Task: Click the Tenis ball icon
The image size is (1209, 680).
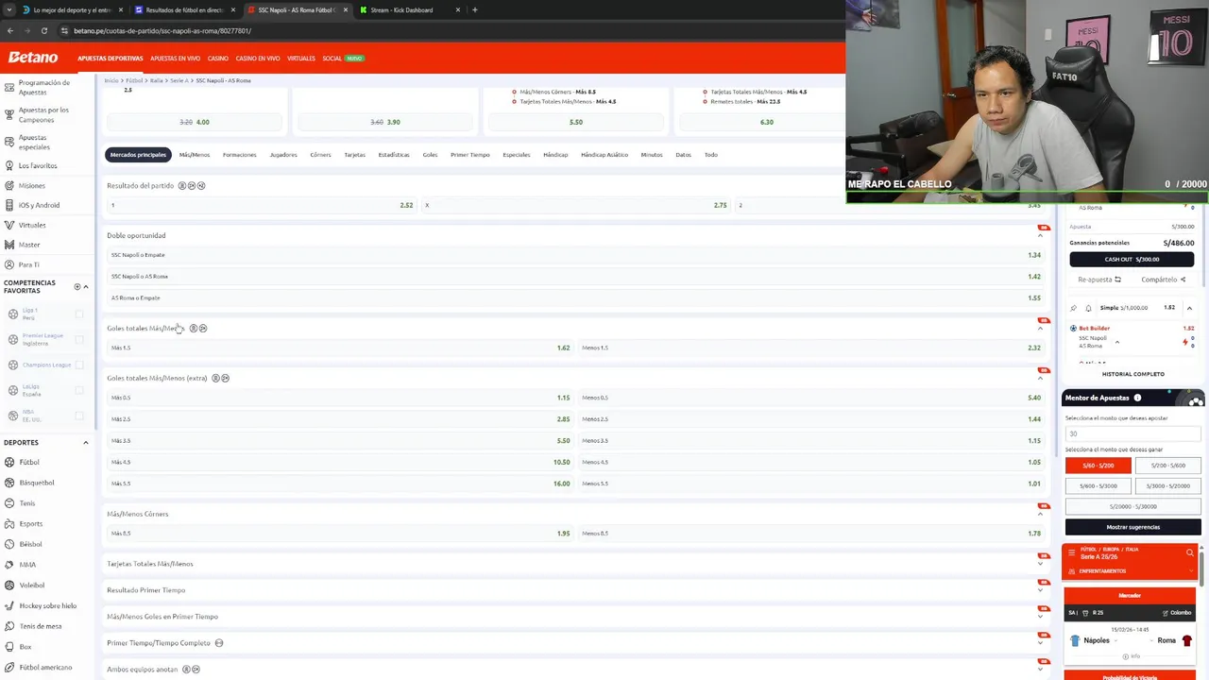Action: pyautogui.click(x=9, y=503)
